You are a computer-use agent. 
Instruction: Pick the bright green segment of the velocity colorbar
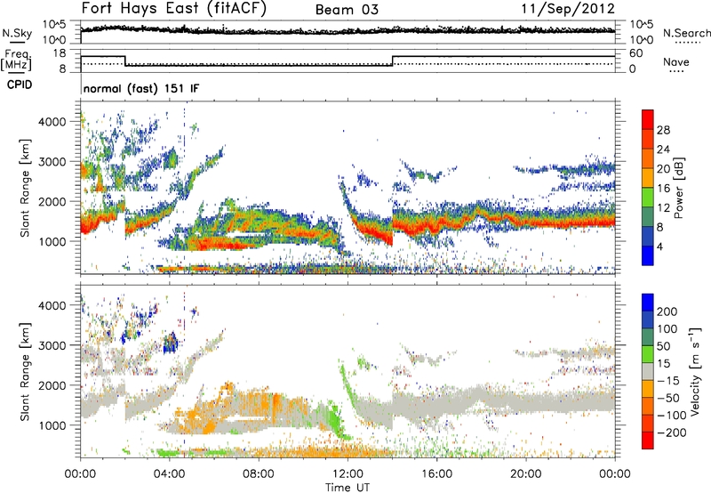(648, 354)
